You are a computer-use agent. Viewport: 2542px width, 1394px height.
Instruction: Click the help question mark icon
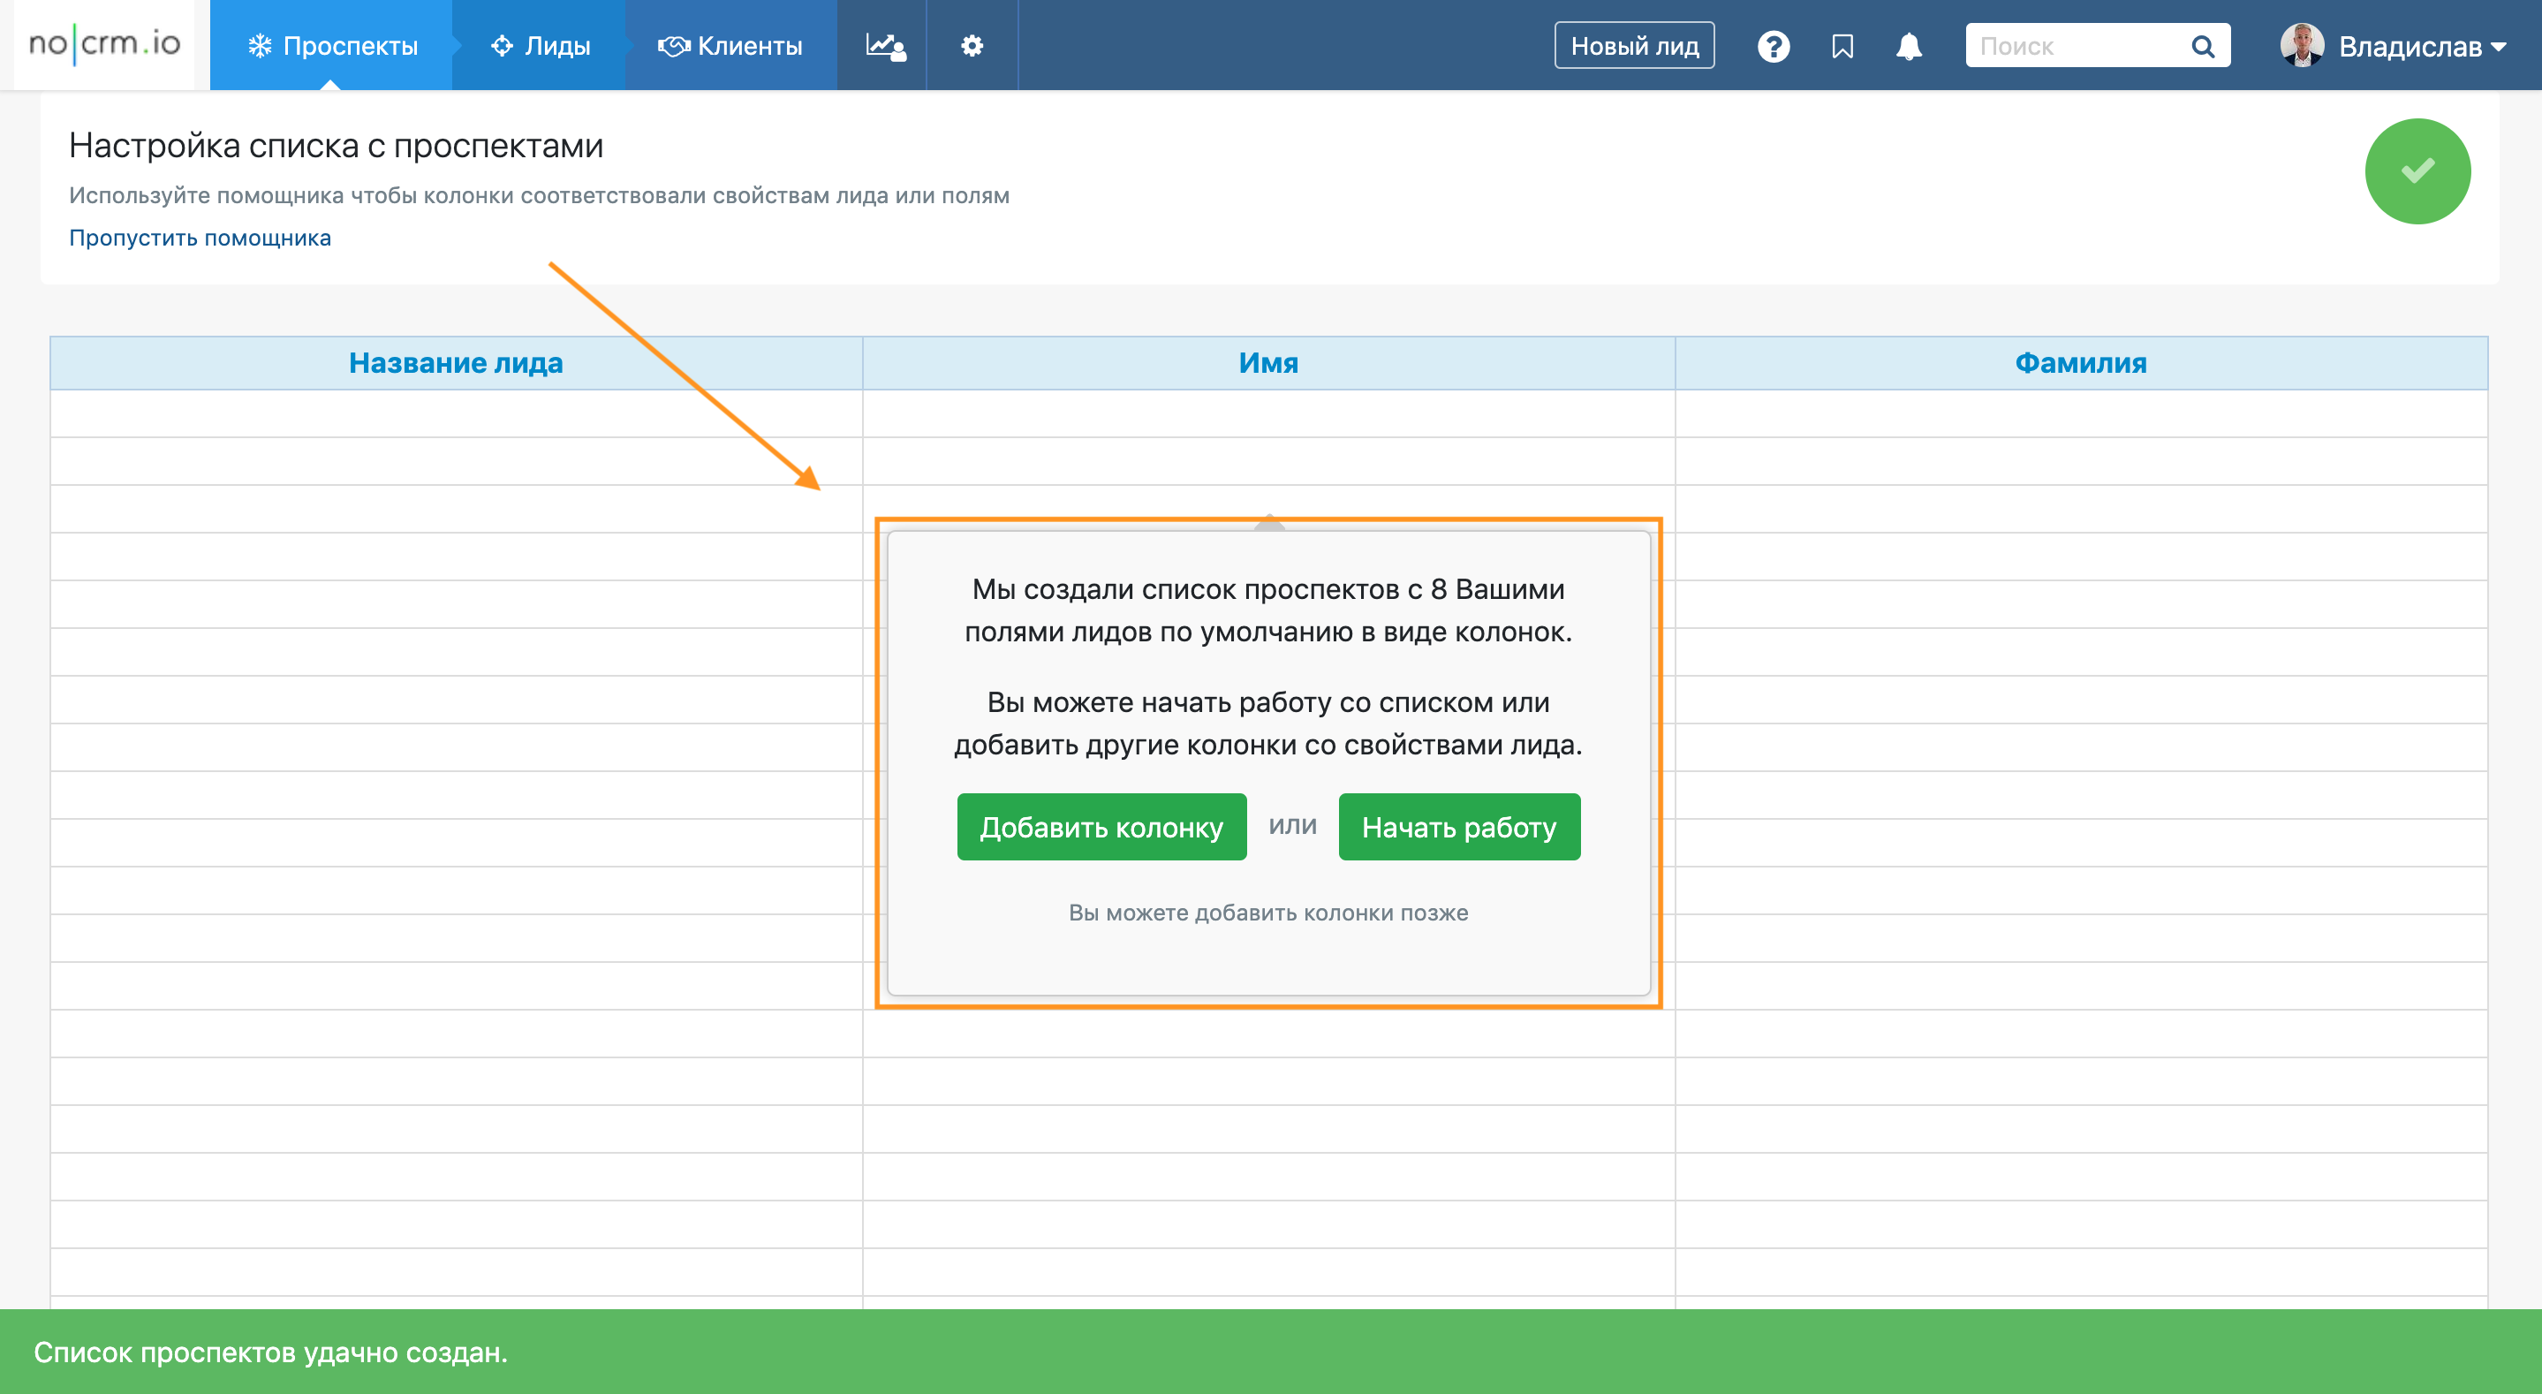click(x=1773, y=47)
